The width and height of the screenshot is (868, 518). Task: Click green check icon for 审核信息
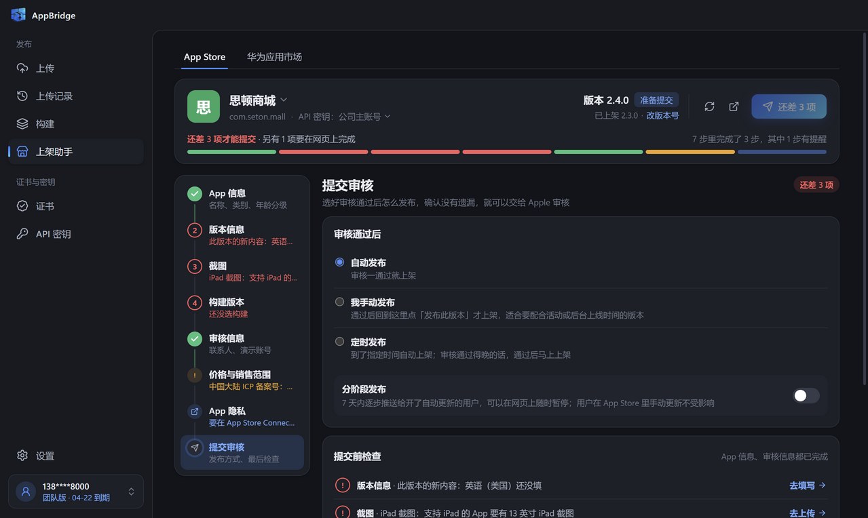195,338
